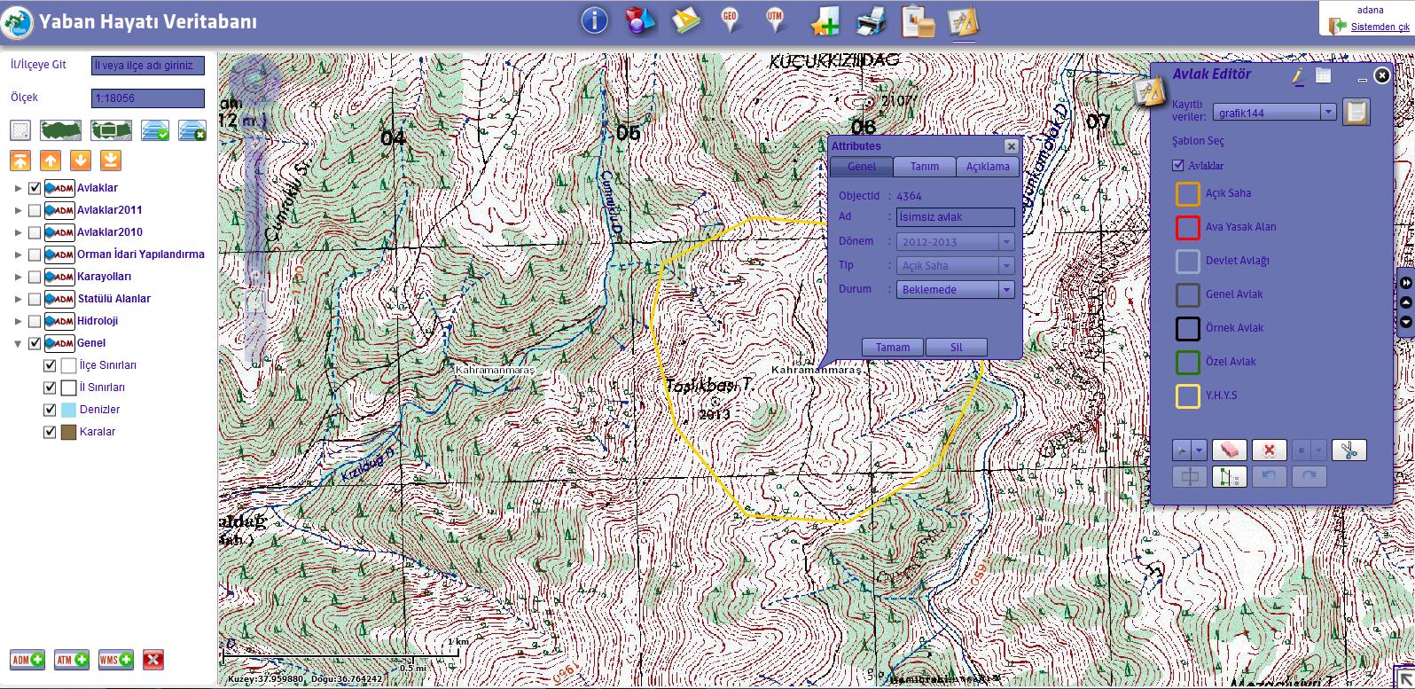Click the uncheck all layers icon

pyautogui.click(x=192, y=130)
